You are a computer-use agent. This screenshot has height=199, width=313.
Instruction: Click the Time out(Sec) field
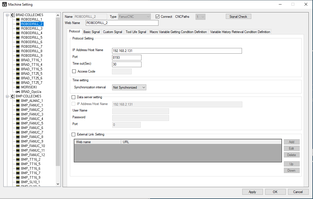tap(127, 64)
